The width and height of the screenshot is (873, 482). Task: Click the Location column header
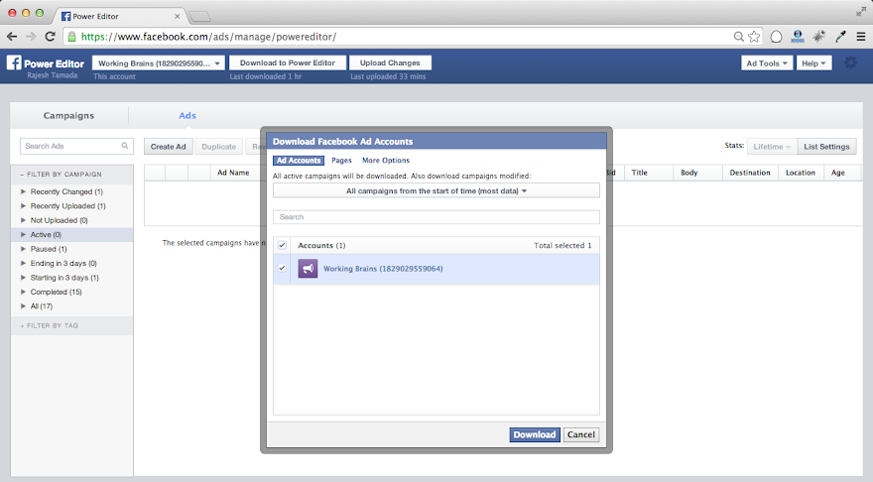click(x=800, y=173)
